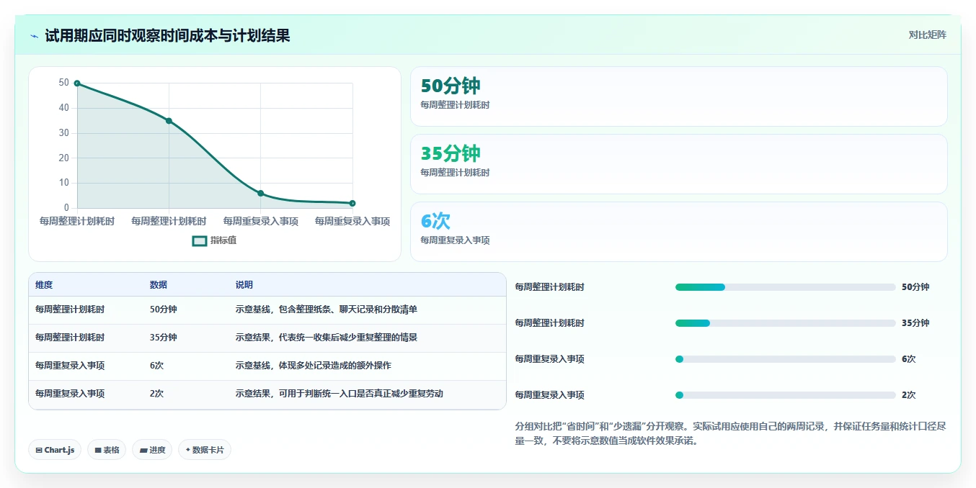Click the note paragraph starting 分组对比把
The width and height of the screenshot is (976, 488).
[x=730, y=433]
